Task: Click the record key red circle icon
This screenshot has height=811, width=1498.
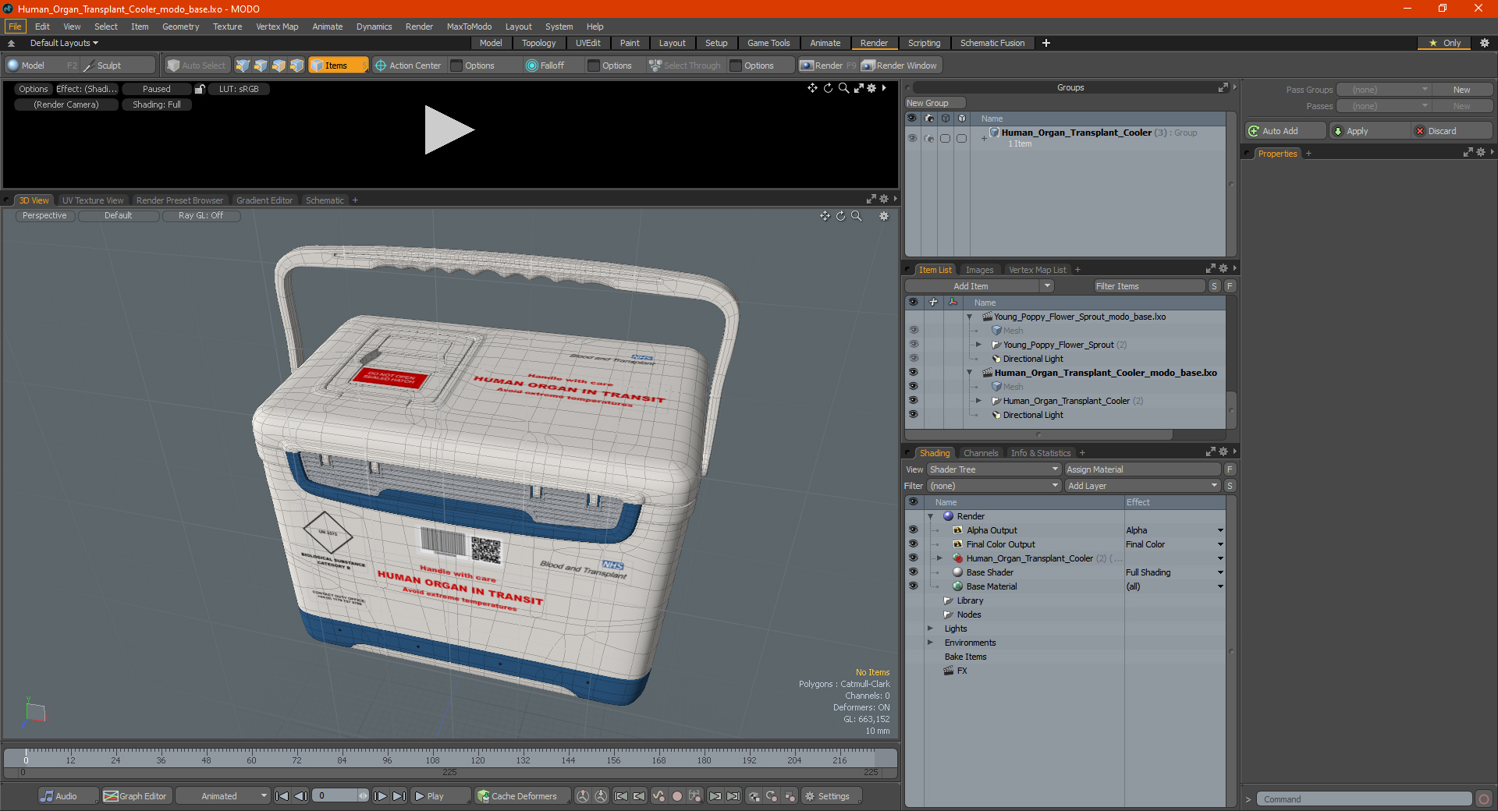Action: pos(677,796)
